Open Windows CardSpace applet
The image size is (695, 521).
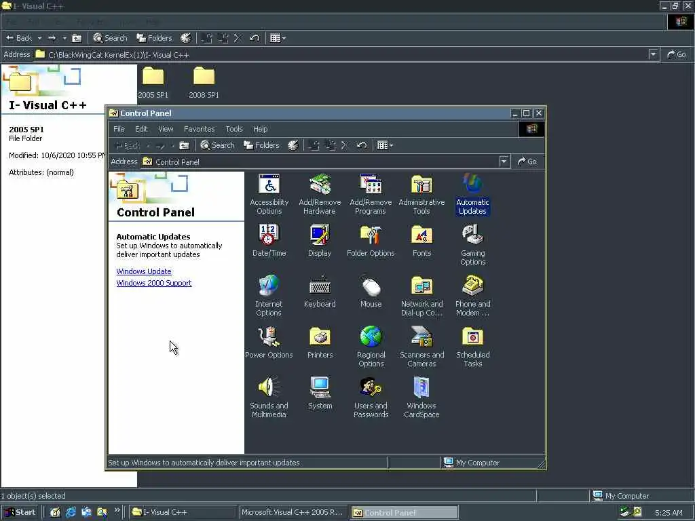click(421, 398)
